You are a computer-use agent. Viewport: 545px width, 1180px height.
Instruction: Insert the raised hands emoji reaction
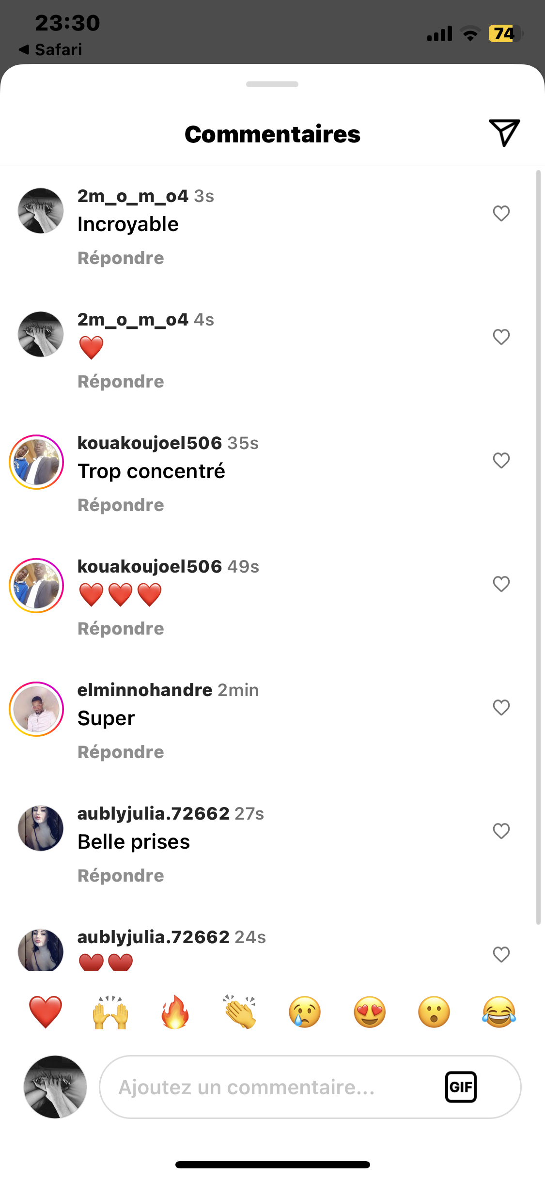tap(110, 1012)
